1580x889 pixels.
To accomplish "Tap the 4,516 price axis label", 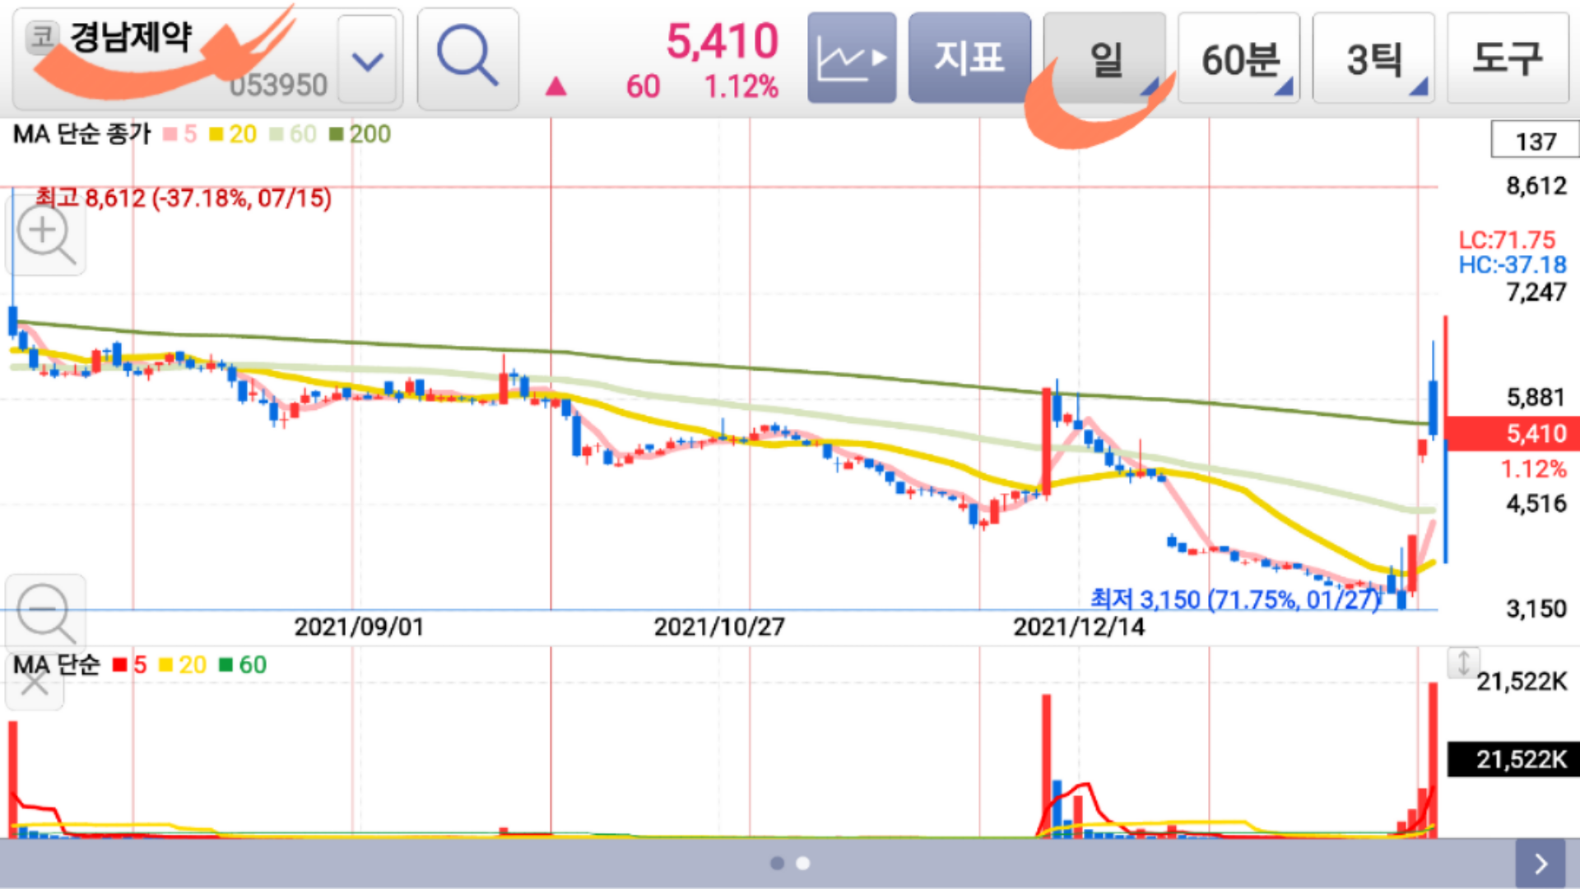I will 1536,504.
